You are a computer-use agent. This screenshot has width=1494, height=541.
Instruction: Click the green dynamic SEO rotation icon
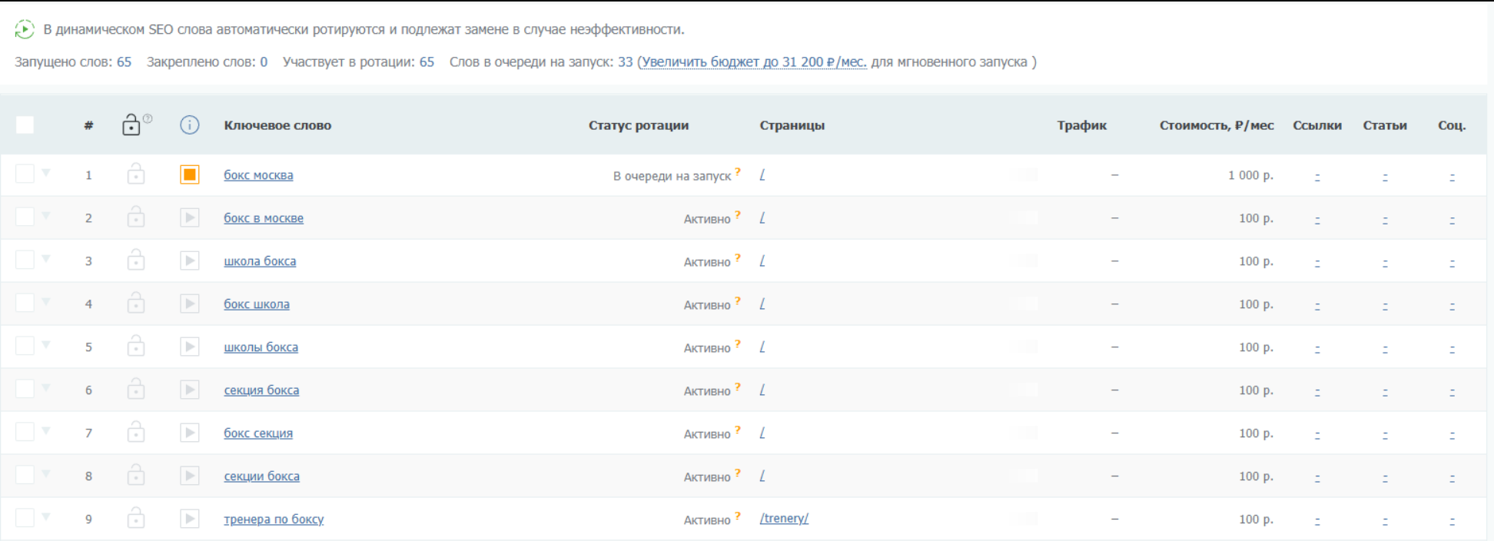[25, 29]
